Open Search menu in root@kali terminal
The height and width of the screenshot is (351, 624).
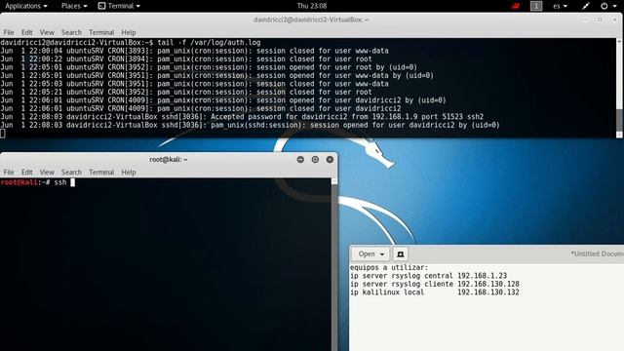click(x=71, y=172)
